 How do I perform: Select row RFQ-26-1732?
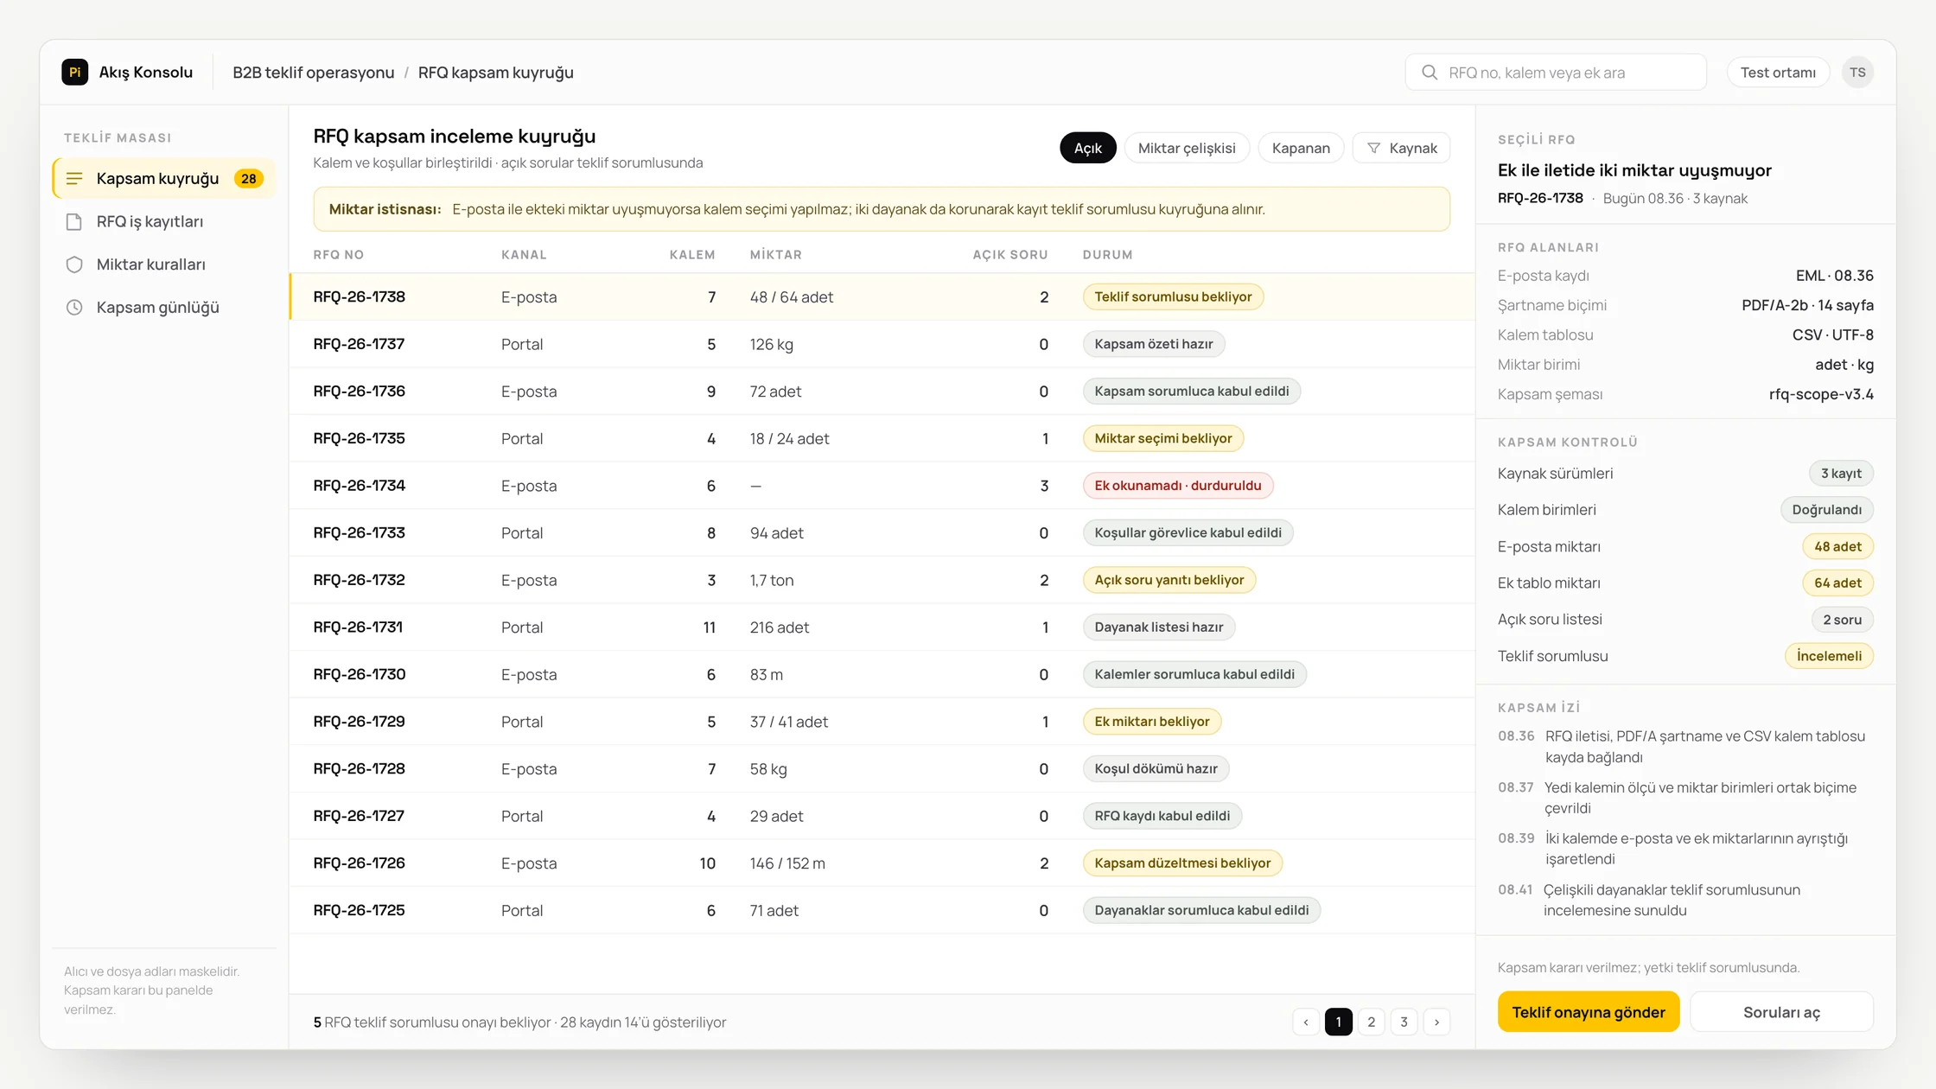[x=882, y=580]
